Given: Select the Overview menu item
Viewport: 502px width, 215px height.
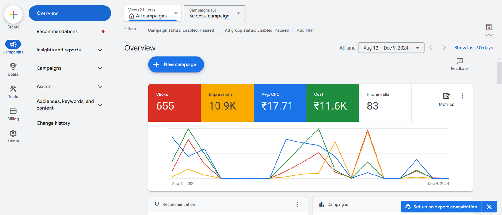Looking at the screenshot, I should pyautogui.click(x=70, y=13).
